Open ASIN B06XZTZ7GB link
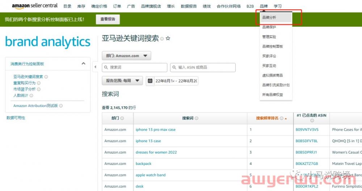 [307, 164]
